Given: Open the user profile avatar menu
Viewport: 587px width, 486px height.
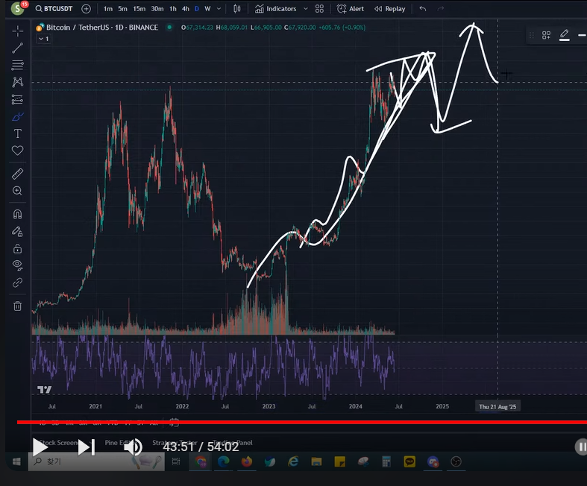Looking at the screenshot, I should (x=18, y=8).
